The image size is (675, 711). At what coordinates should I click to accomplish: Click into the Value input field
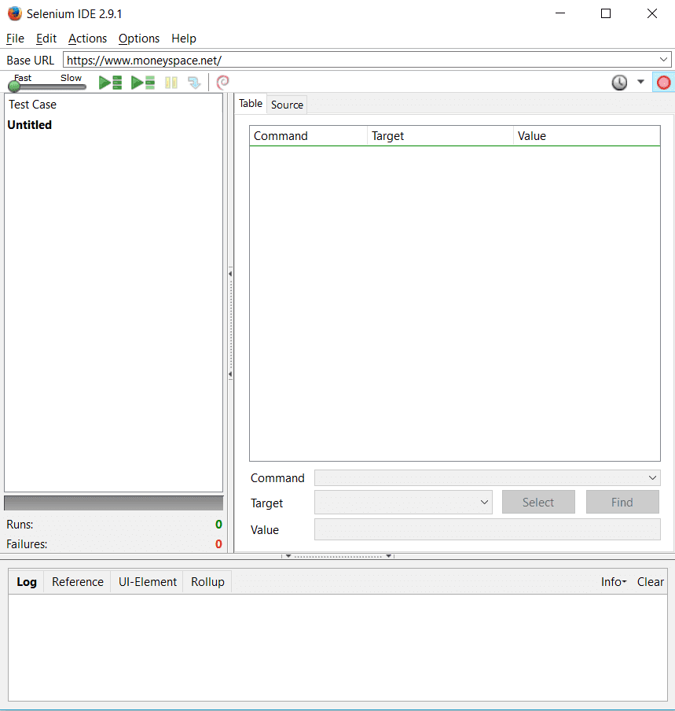pyautogui.click(x=487, y=529)
